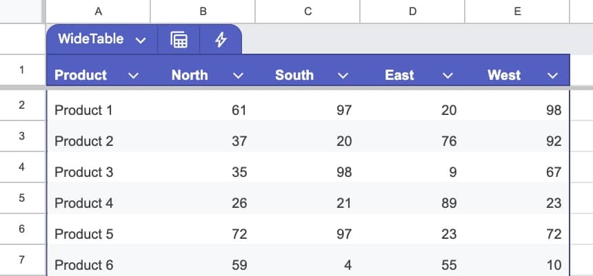Expand the Product column filter arrow

(133, 76)
